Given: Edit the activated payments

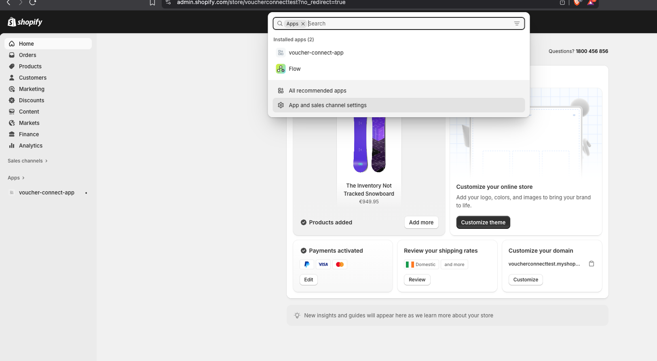Looking at the screenshot, I should coord(308,280).
